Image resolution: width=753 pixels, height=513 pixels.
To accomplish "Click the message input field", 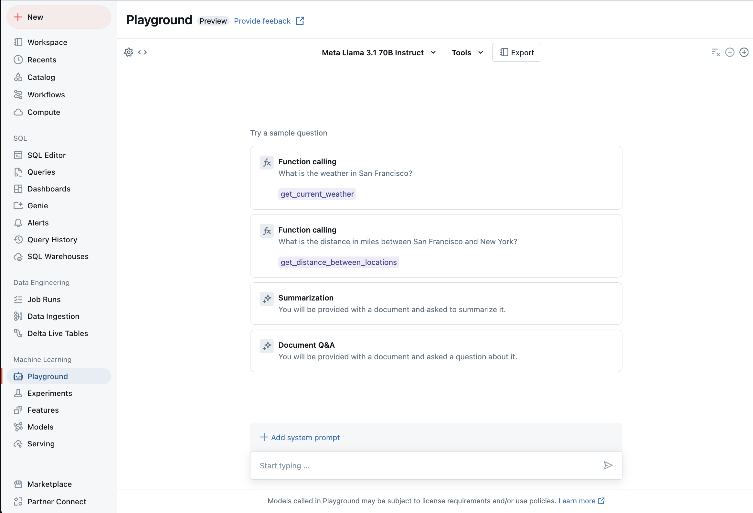I will click(436, 465).
